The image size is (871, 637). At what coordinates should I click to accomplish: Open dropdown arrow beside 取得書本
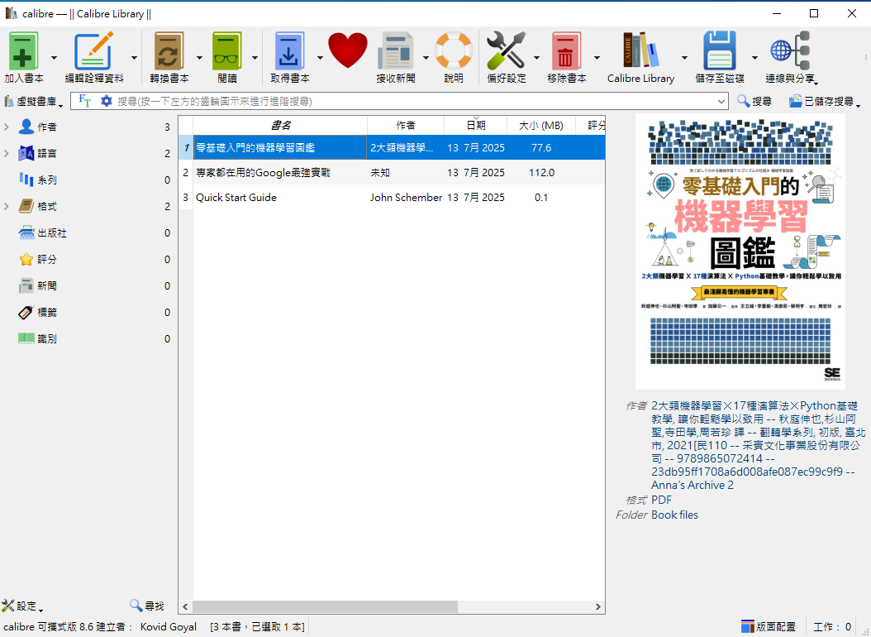(320, 57)
